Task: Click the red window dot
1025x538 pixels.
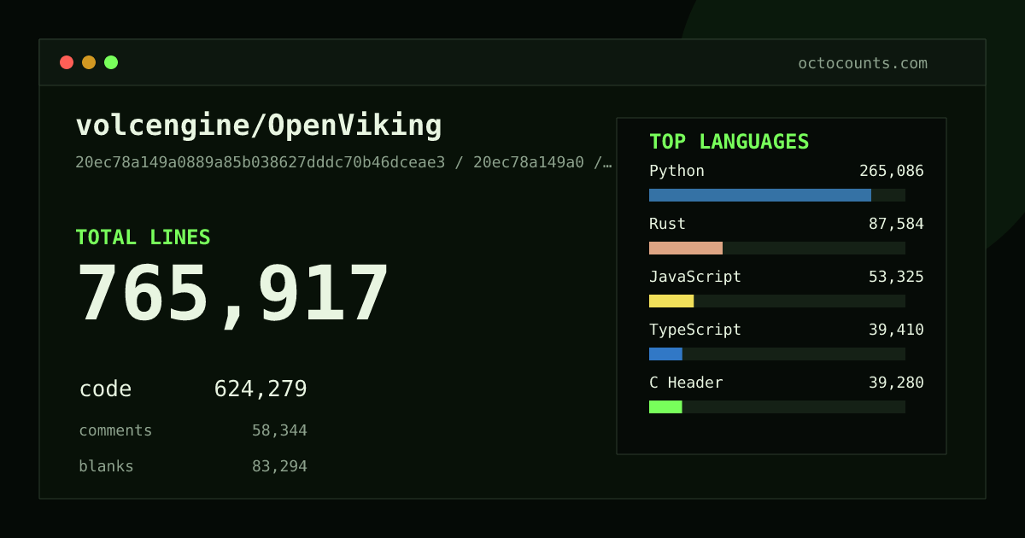Action: click(x=67, y=62)
